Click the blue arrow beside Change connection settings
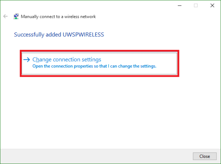This screenshot has height=164, width=221. [27, 59]
